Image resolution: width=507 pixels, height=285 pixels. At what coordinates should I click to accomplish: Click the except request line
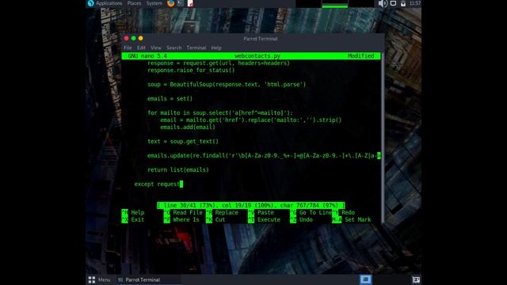click(157, 184)
